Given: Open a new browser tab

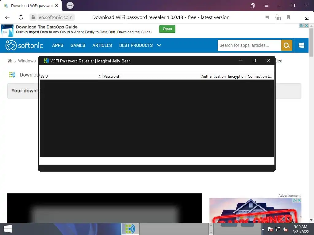Looking at the screenshot, I should tap(70, 6).
